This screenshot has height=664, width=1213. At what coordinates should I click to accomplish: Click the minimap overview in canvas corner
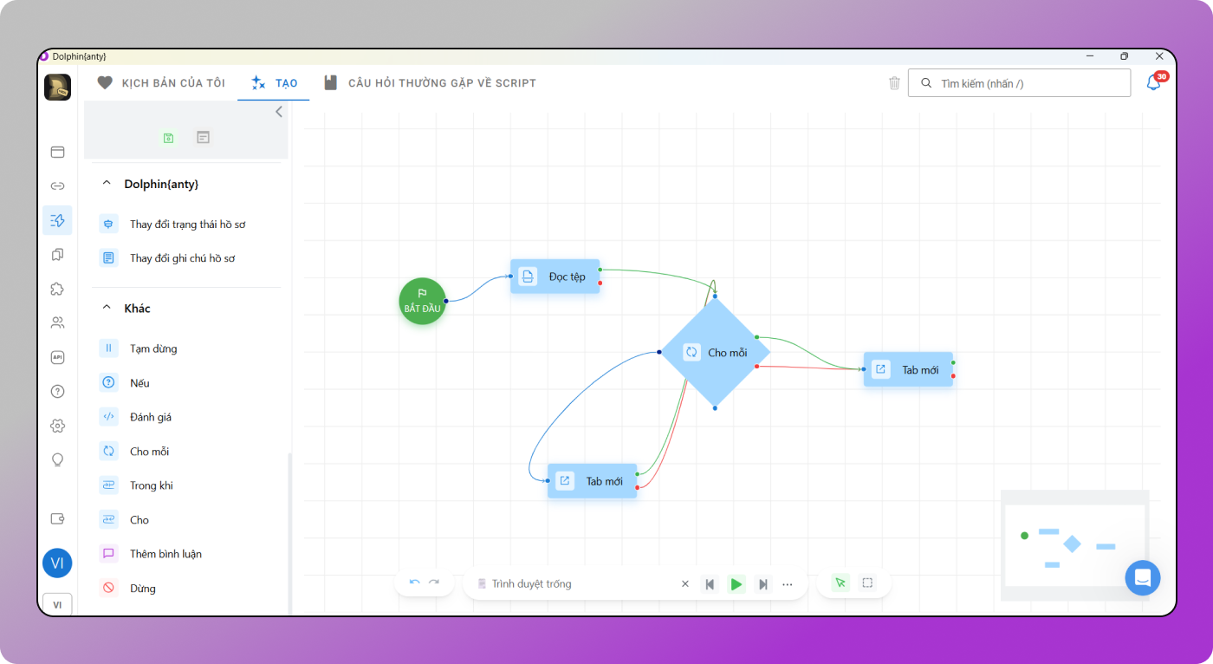[1074, 544]
